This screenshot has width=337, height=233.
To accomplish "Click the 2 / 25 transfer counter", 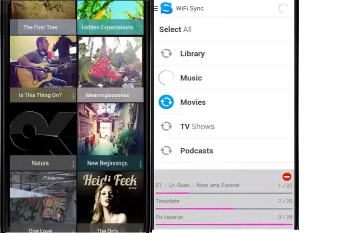I will pyautogui.click(x=285, y=201).
